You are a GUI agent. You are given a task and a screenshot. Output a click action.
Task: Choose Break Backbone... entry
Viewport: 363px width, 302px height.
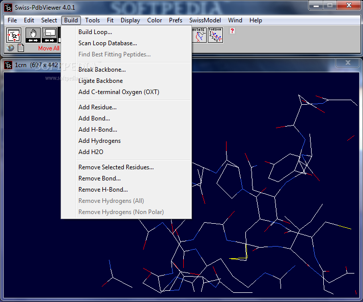(126, 70)
